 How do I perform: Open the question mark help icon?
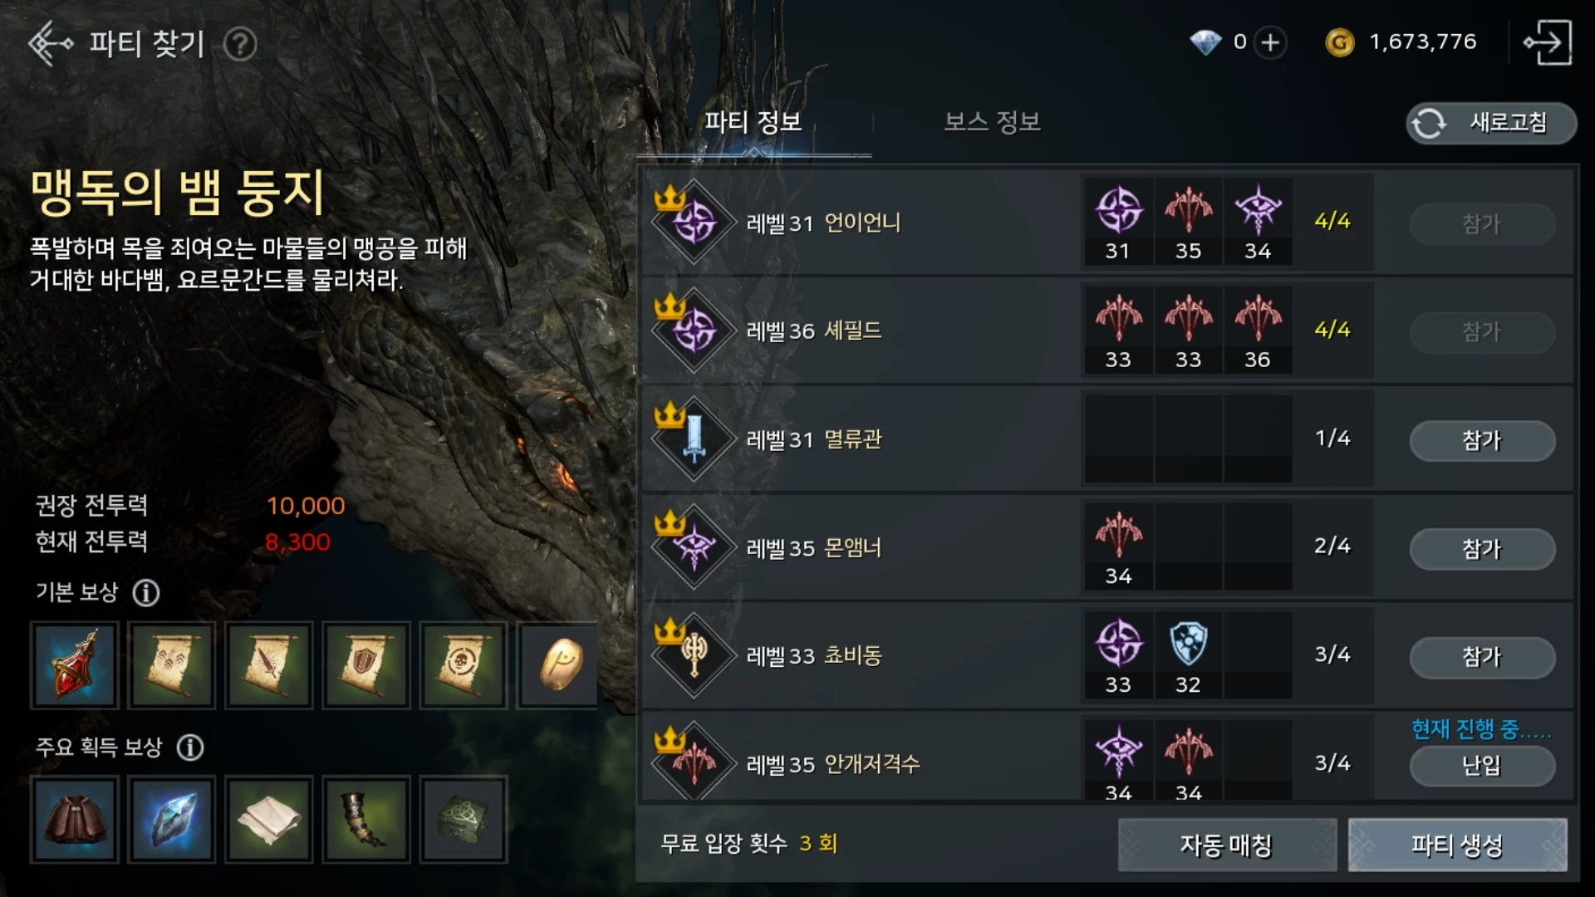coord(240,44)
